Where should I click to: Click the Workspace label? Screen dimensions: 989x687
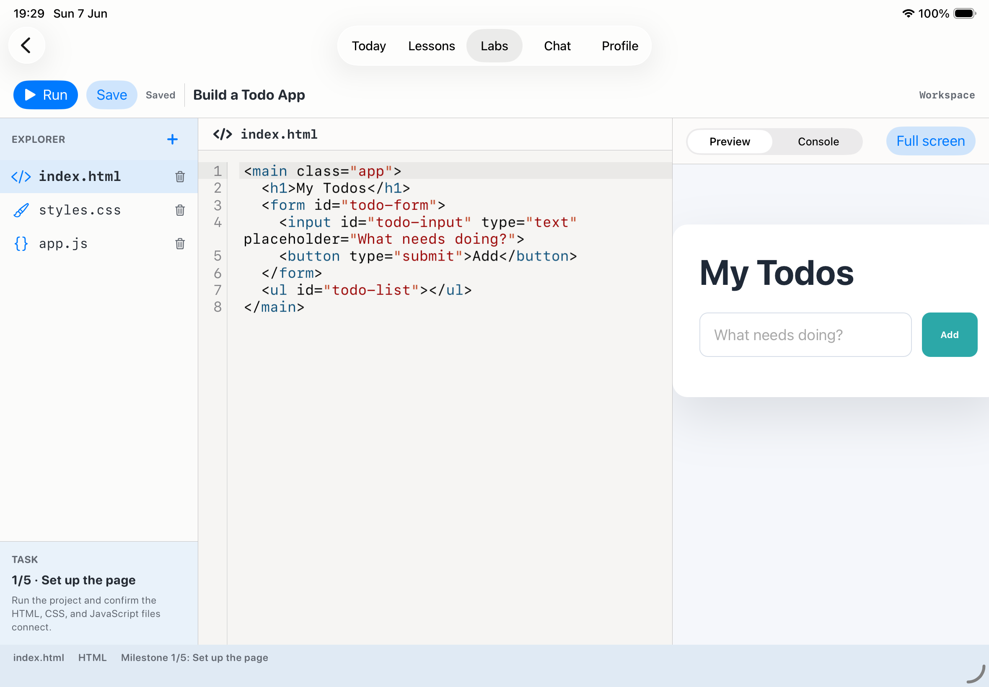click(947, 95)
